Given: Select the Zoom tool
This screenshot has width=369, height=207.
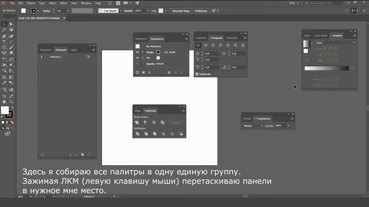Looking at the screenshot, I should [11, 102].
